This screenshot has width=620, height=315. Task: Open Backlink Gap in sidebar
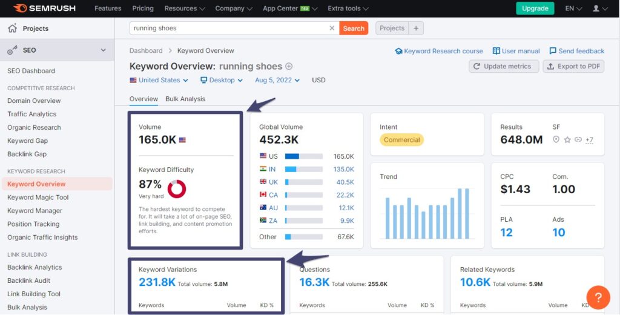point(27,154)
